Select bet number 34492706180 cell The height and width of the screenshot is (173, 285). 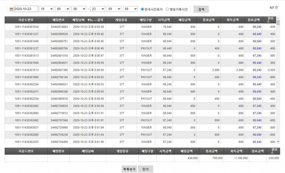pos(59,77)
